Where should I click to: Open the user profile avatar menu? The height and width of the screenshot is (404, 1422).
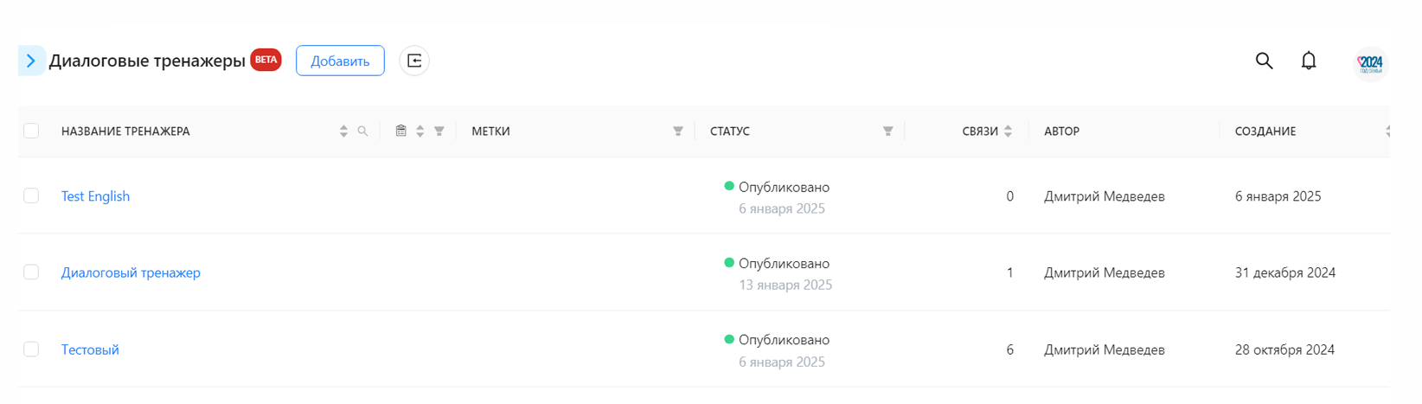coord(1370,62)
